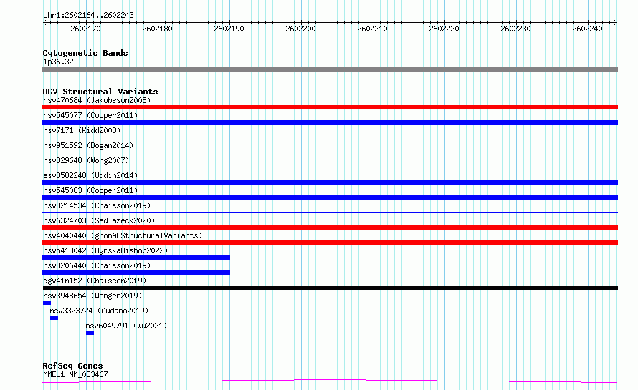Image resolution: width=638 pixels, height=390 pixels.
Task: Click the black dgv41n152 variant bar
Action: 330,288
